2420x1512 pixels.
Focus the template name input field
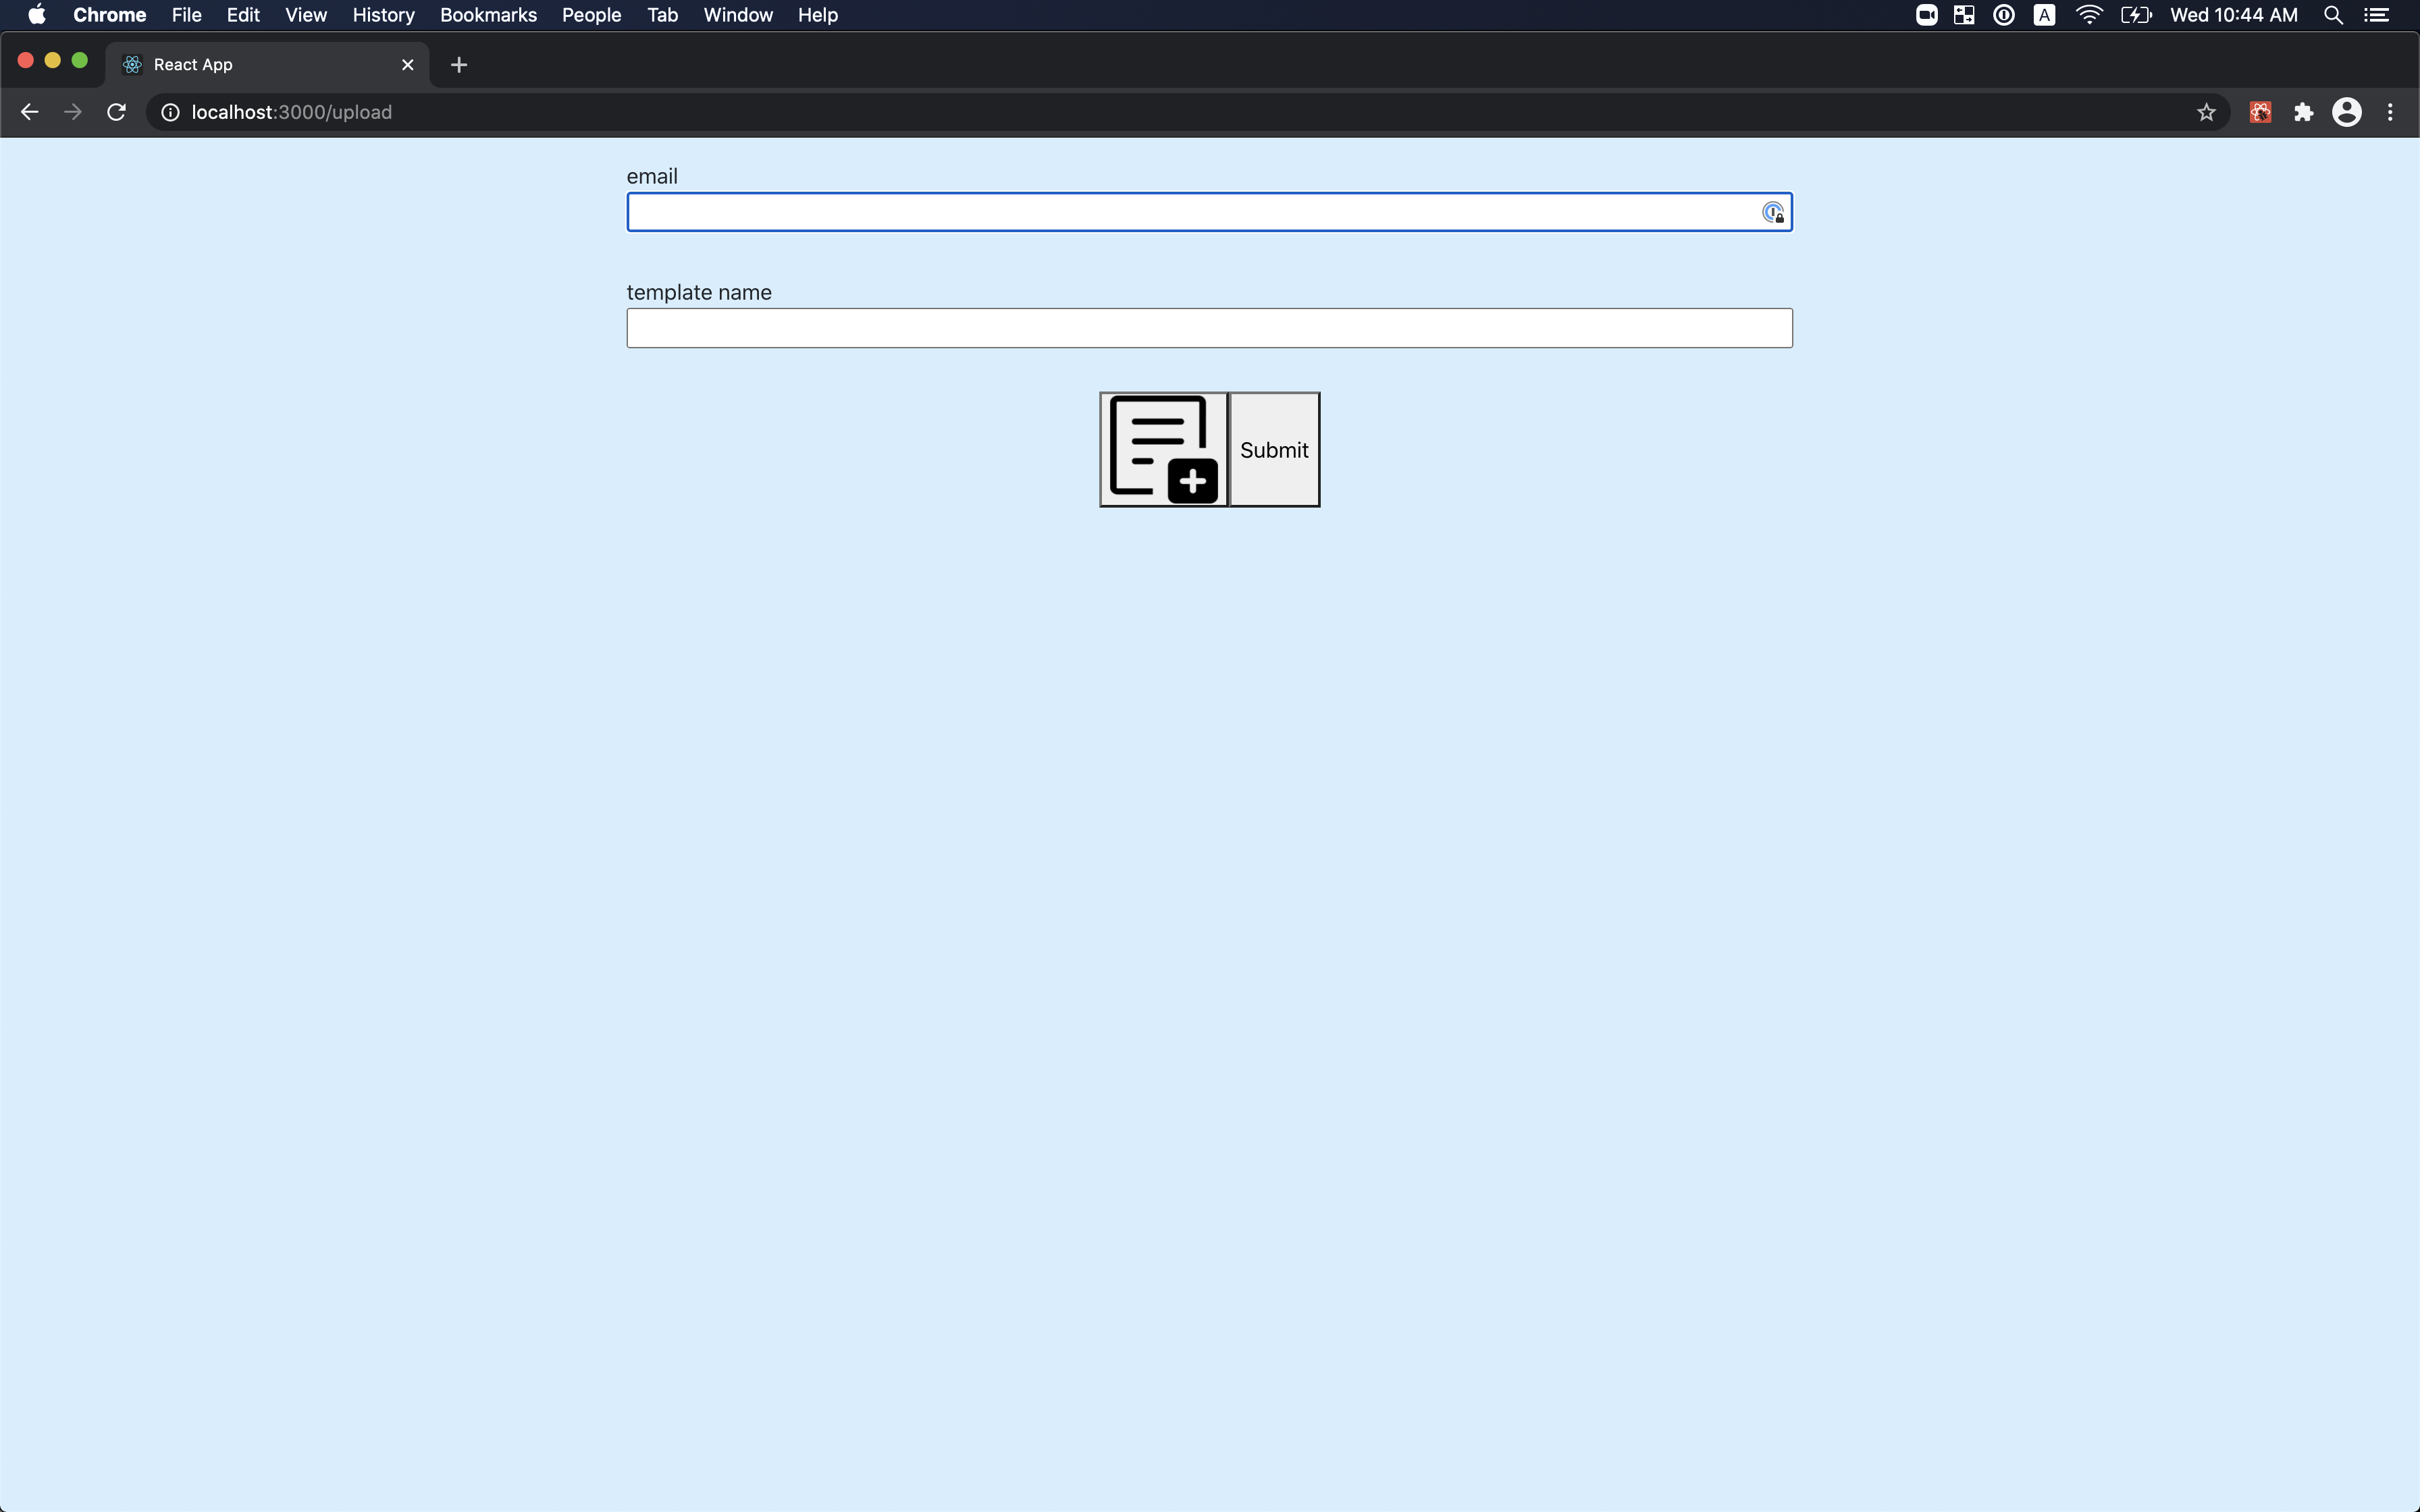pyautogui.click(x=1208, y=328)
